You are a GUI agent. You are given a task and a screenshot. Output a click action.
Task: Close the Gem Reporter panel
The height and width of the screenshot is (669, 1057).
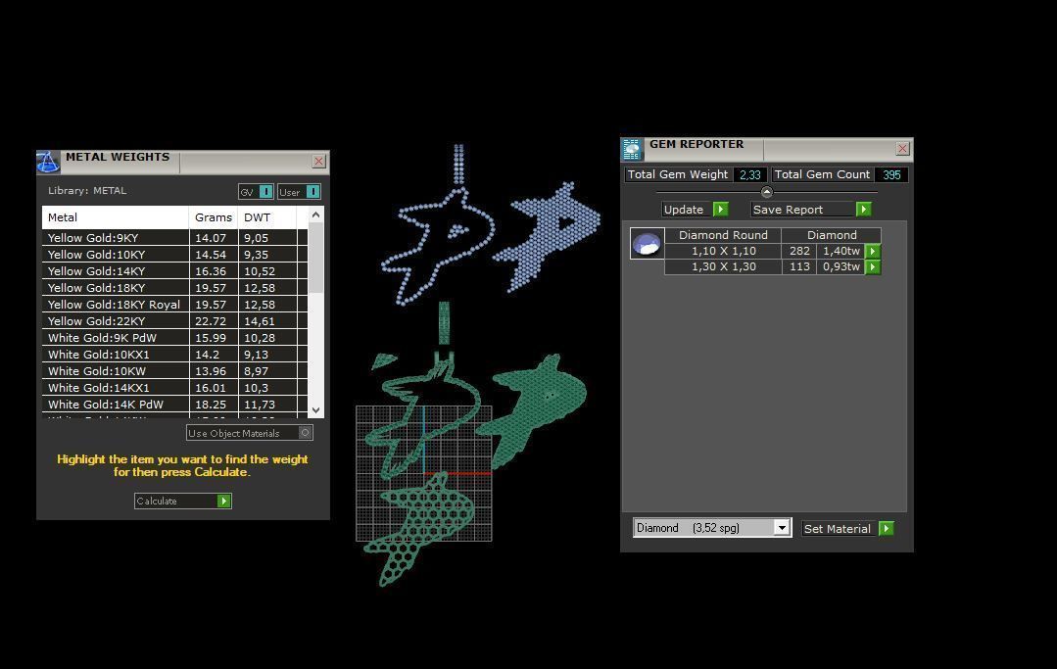[x=902, y=149]
